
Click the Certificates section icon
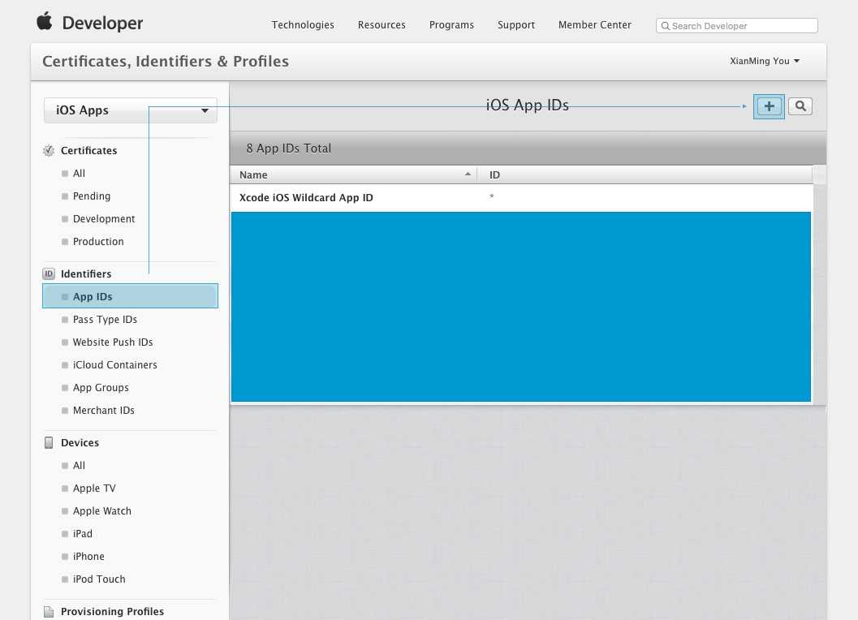tap(49, 150)
